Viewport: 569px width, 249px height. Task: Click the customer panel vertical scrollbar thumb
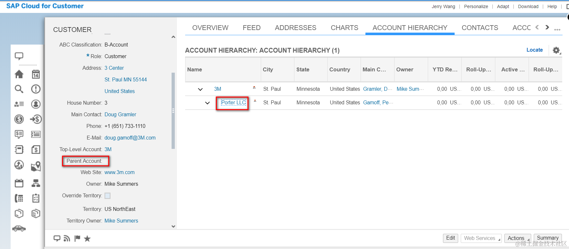173,111
